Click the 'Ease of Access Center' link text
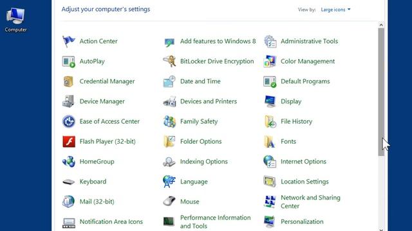The image size is (412, 231). (x=109, y=121)
